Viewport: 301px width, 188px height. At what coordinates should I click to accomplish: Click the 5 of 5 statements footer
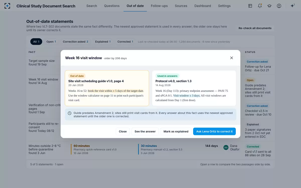click(47, 164)
